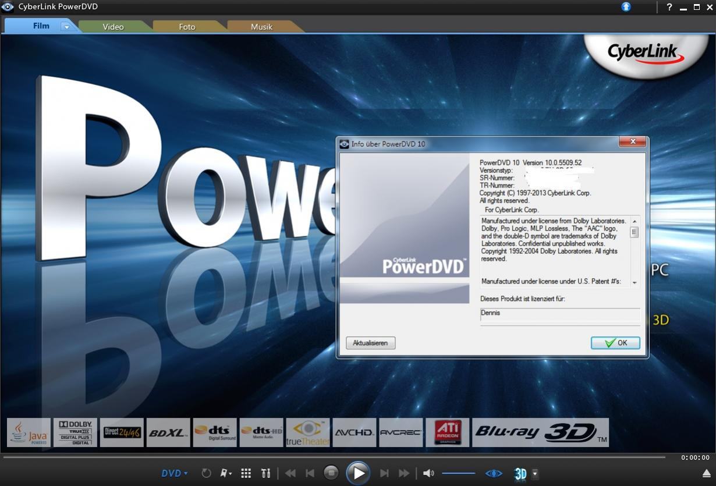Viewport: 716px width, 486px height.
Task: Open 3D settings dropdown arrow
Action: [535, 474]
